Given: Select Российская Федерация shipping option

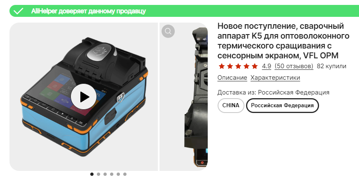Looking at the screenshot, I should tap(282, 105).
